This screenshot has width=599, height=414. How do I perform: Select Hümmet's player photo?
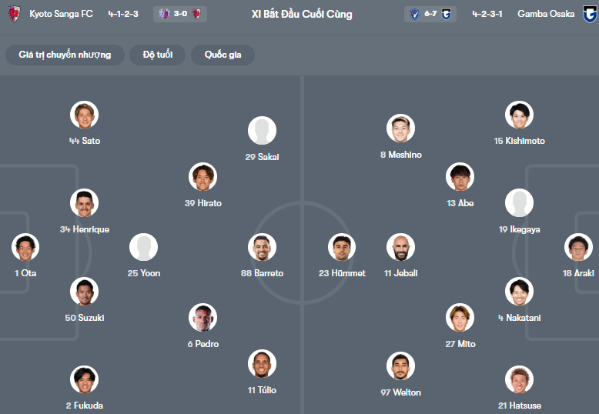point(342,248)
